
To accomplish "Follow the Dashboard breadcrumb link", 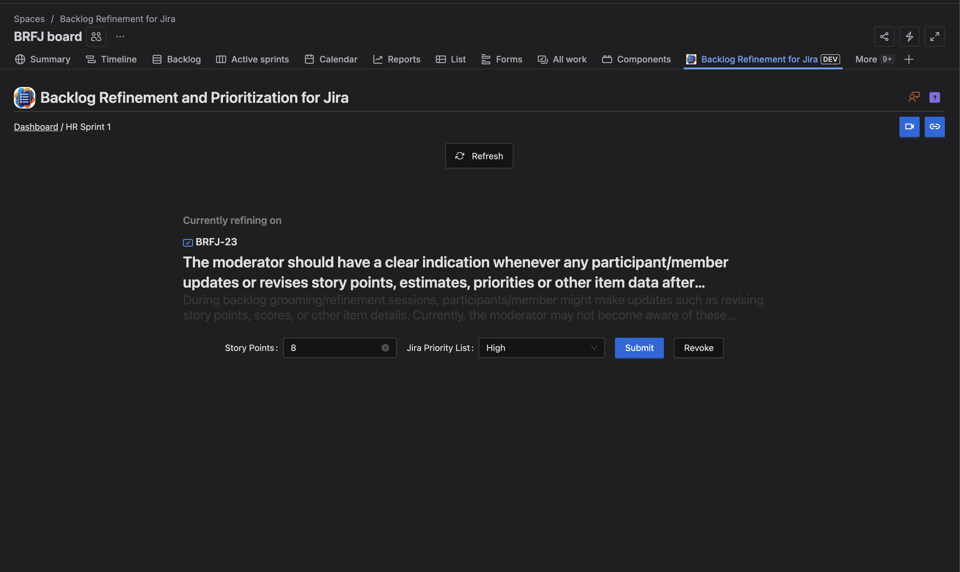I will (36, 127).
